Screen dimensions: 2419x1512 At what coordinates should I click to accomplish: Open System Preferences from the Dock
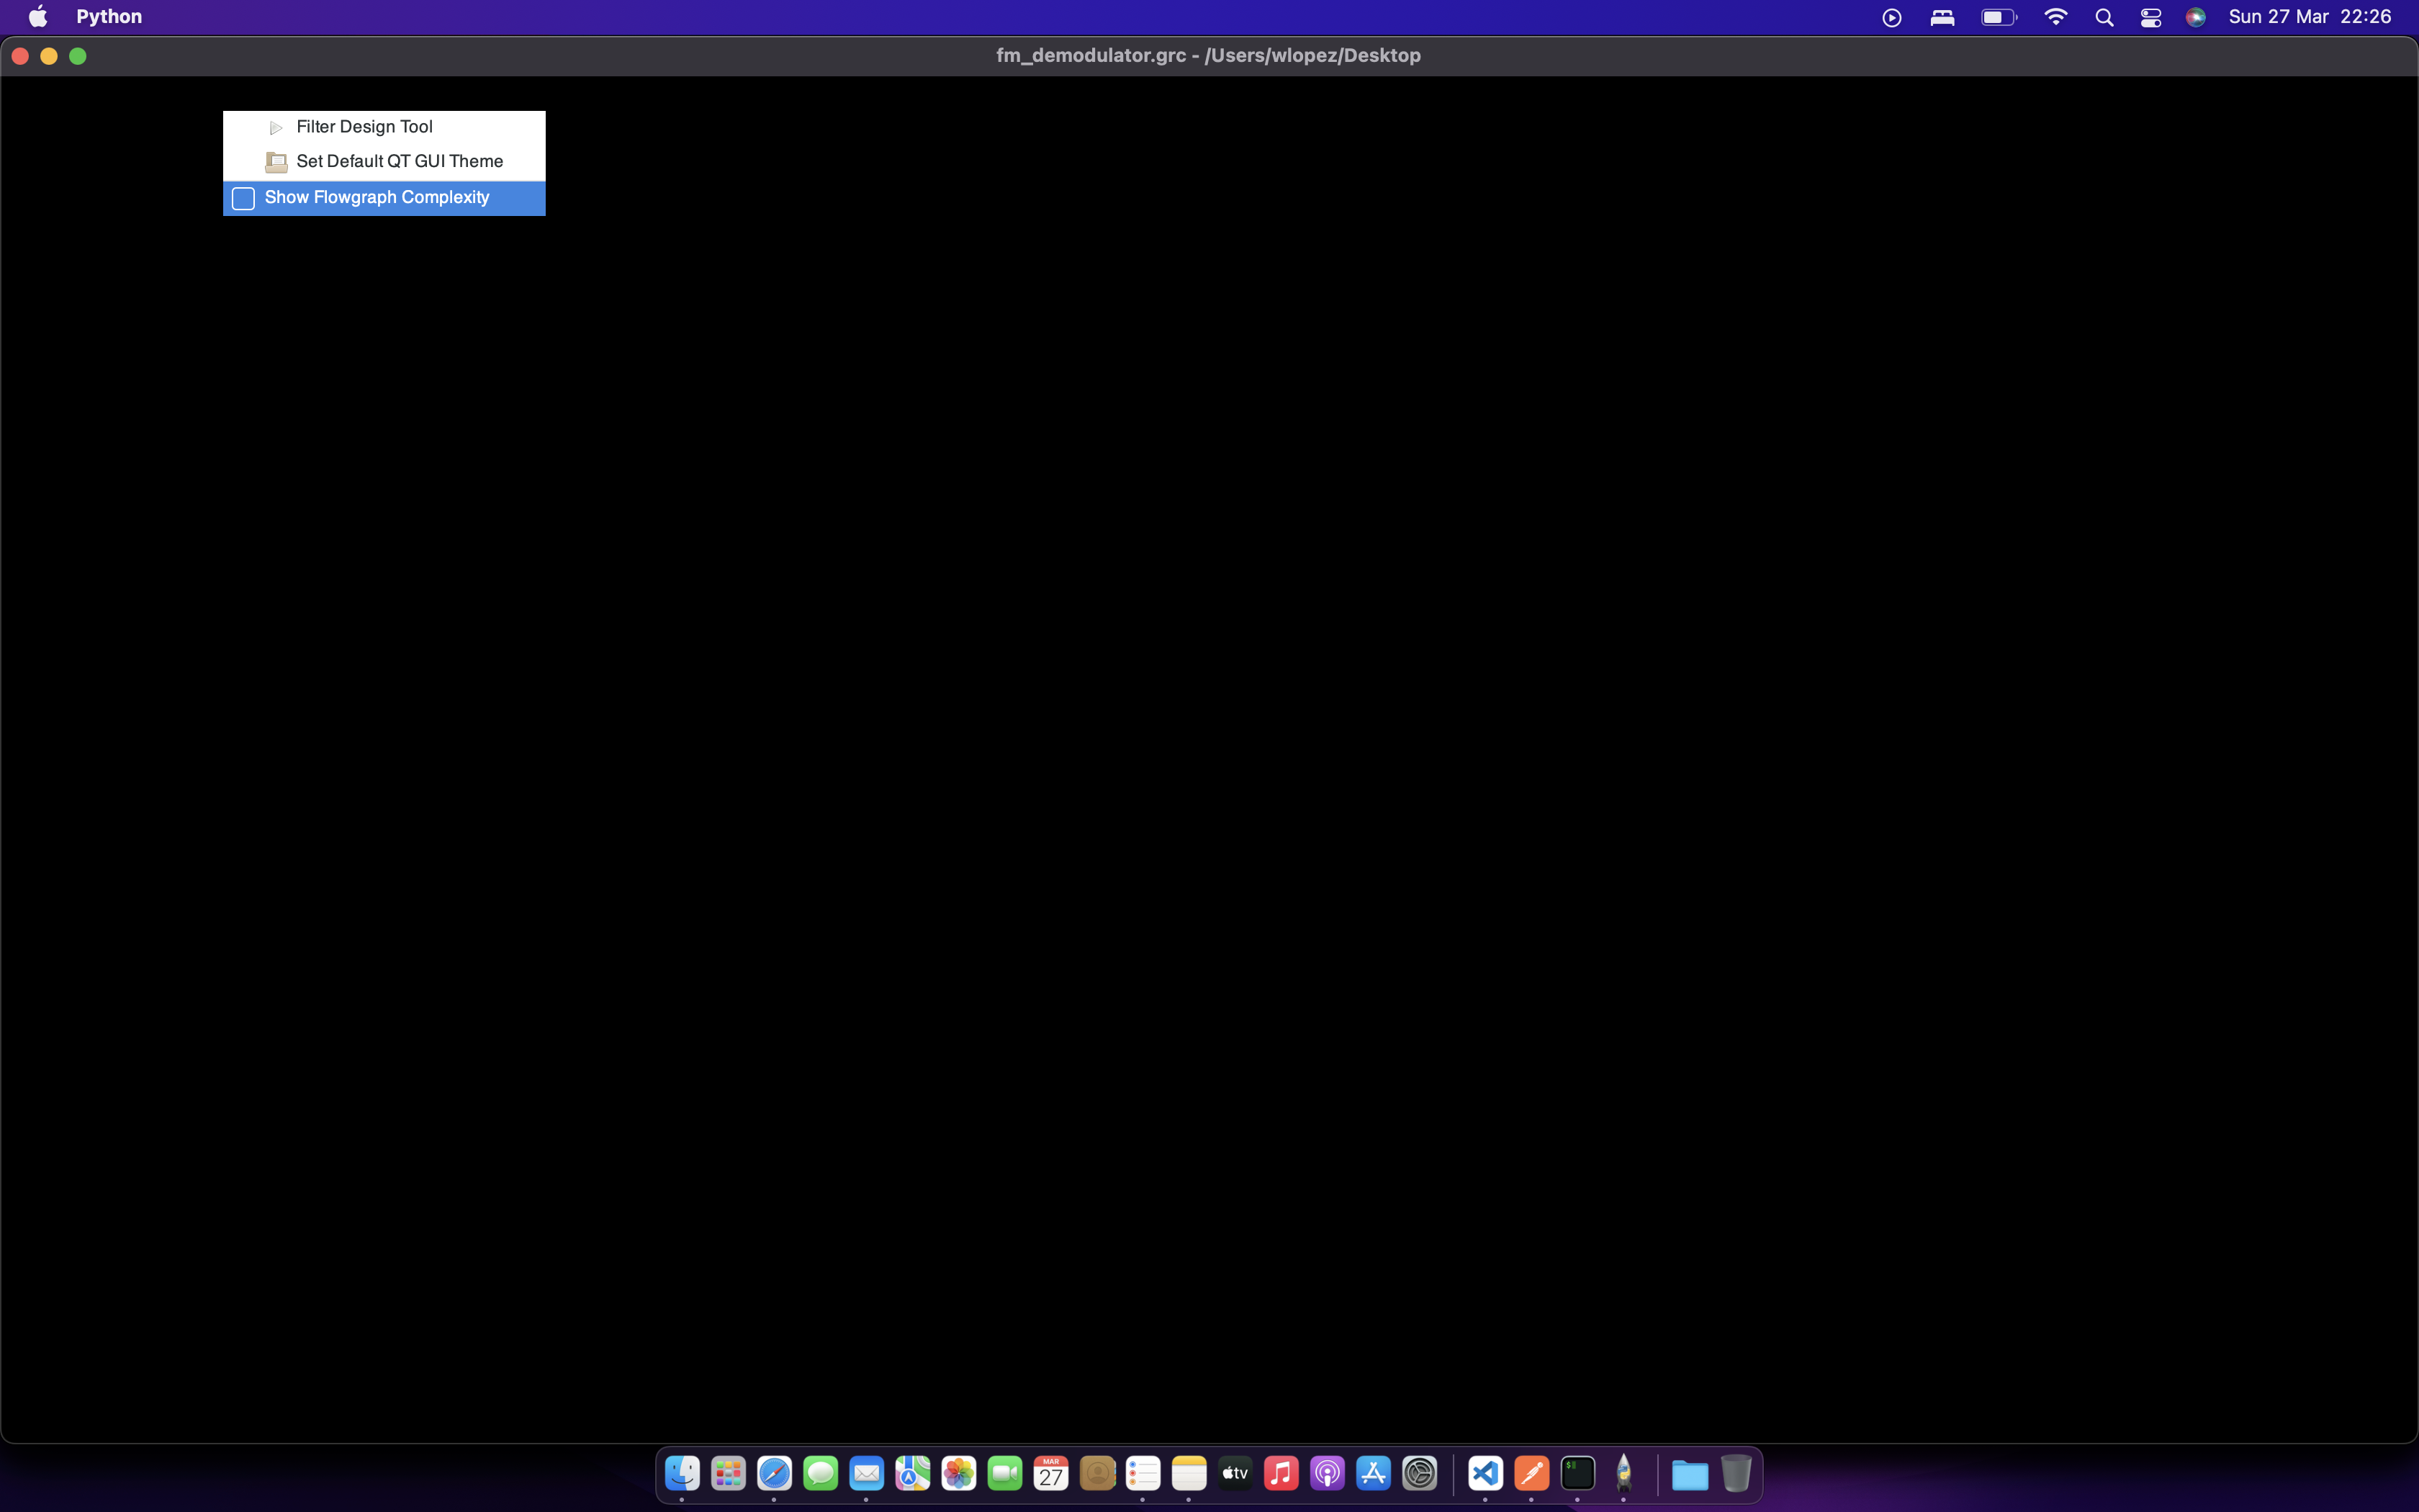click(1420, 1472)
